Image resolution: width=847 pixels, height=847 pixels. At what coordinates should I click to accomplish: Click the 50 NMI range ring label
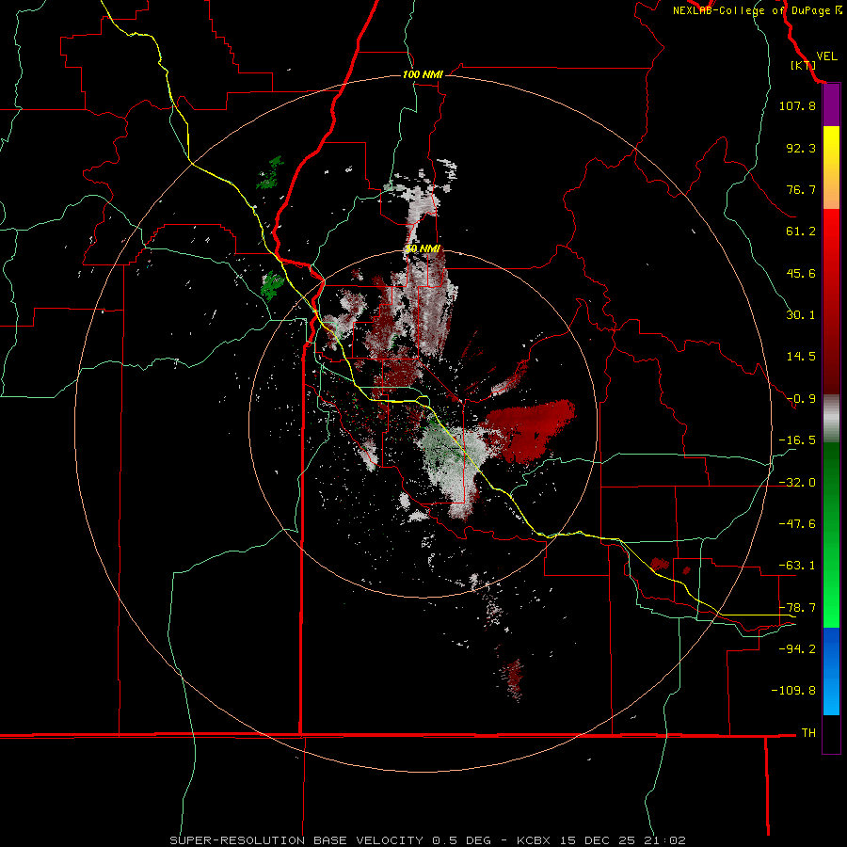(423, 249)
